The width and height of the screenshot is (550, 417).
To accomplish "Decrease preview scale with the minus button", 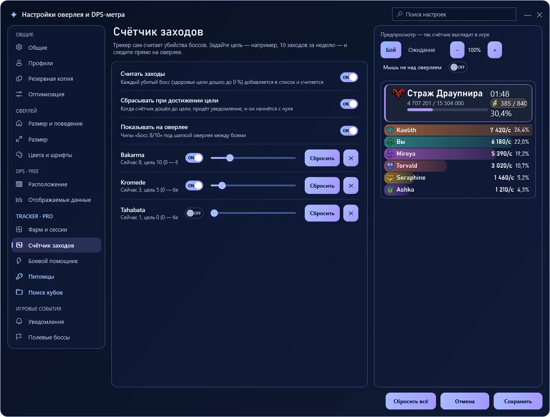I will pos(457,50).
